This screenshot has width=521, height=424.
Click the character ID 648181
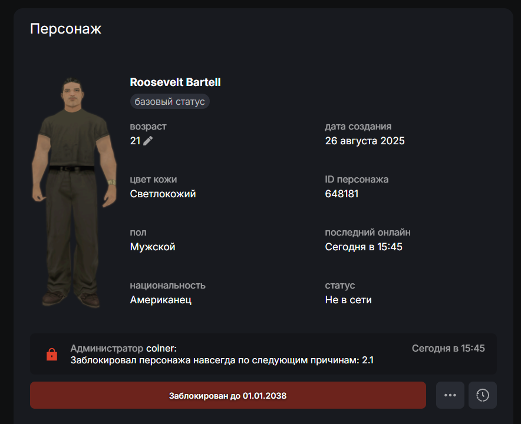click(x=342, y=194)
